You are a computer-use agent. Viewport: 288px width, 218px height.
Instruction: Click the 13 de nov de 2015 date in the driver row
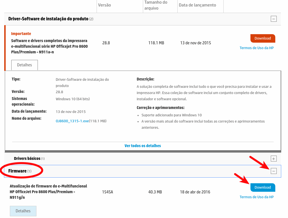click(x=196, y=43)
